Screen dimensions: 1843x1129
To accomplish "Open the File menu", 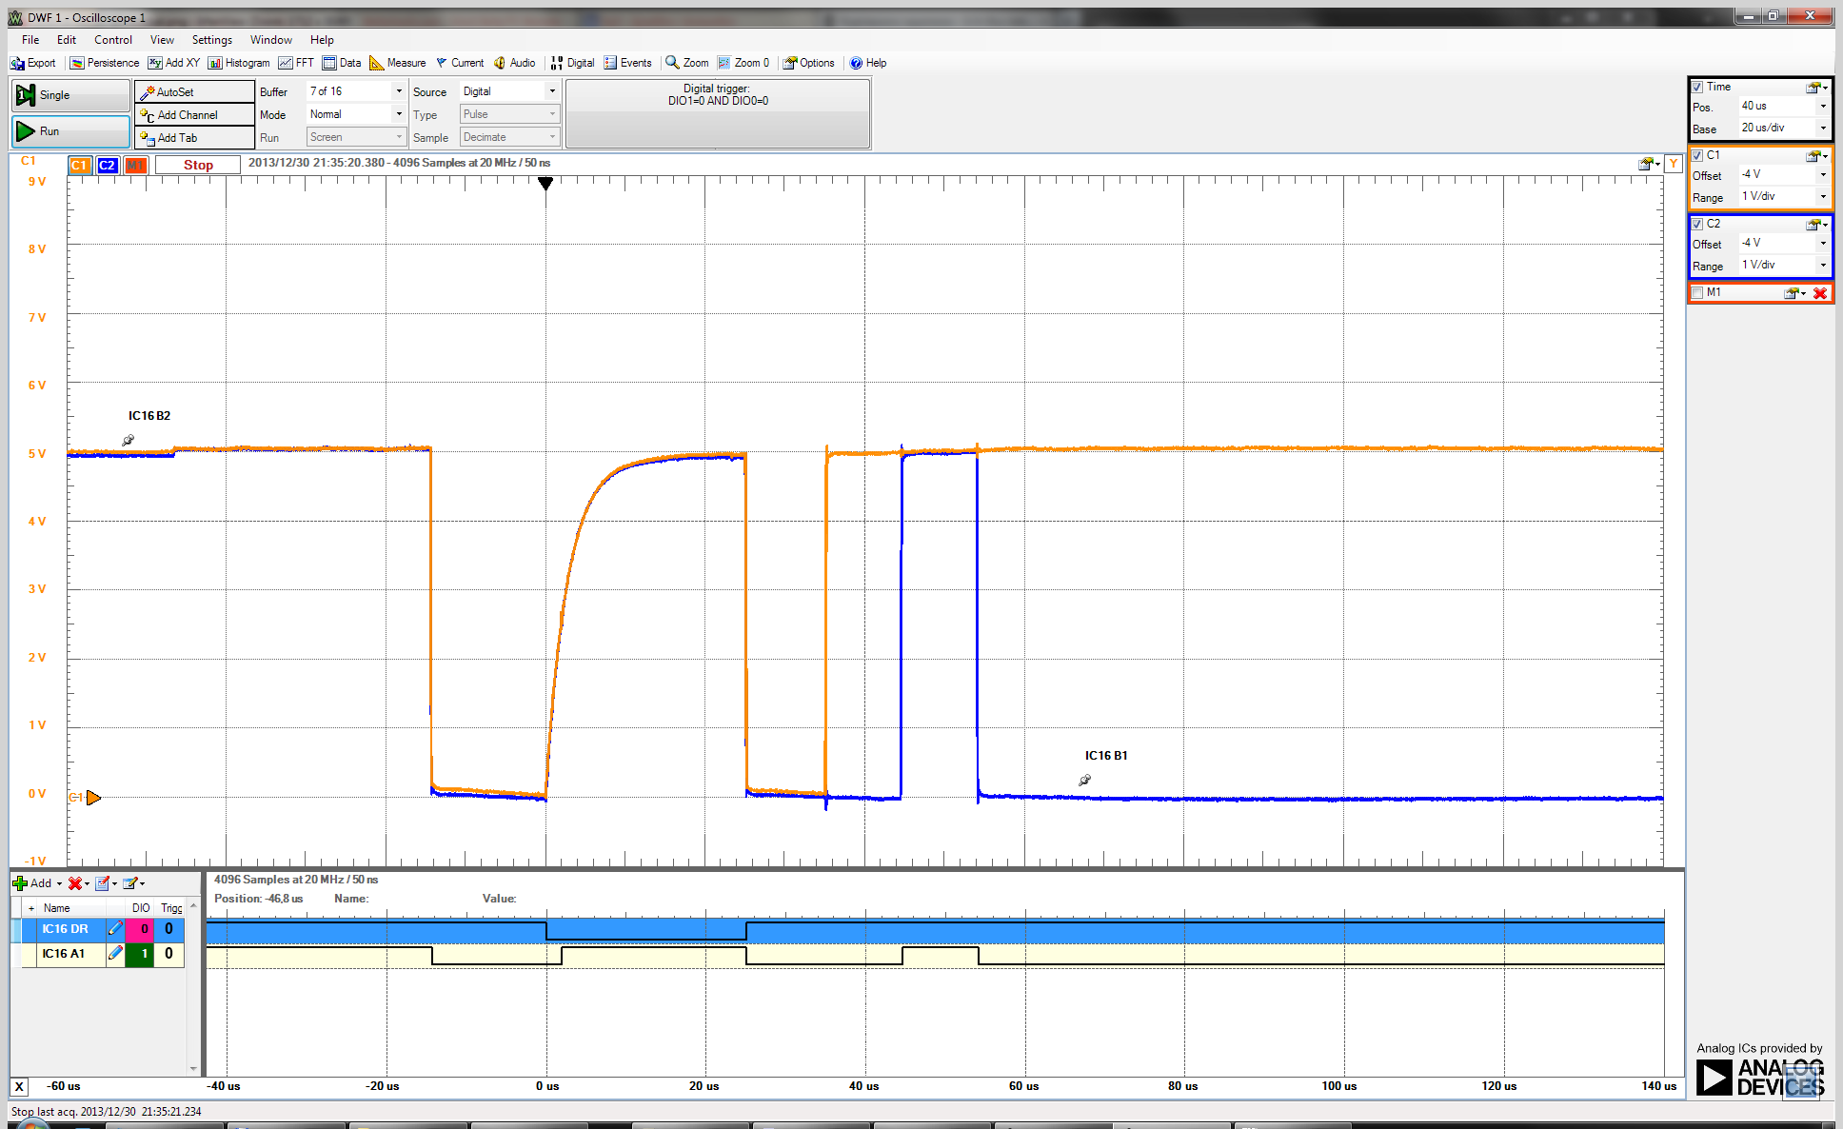I will click(x=30, y=40).
